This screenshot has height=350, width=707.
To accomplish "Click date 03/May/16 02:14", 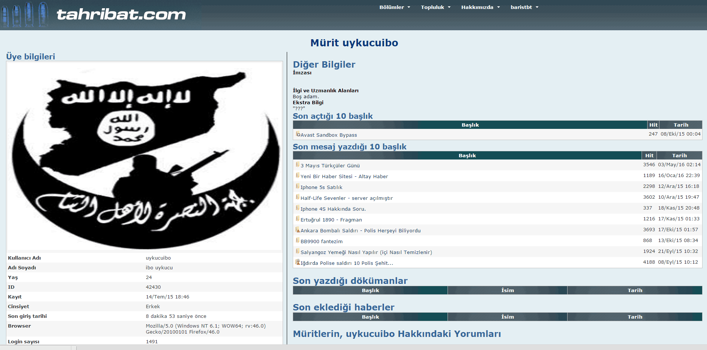I will pos(679,165).
